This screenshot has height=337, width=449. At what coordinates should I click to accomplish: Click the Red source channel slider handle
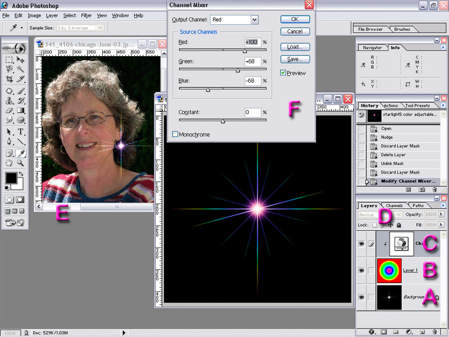coord(245,51)
